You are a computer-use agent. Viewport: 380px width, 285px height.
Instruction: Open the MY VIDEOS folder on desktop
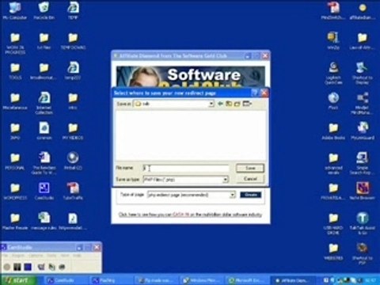[73, 131]
